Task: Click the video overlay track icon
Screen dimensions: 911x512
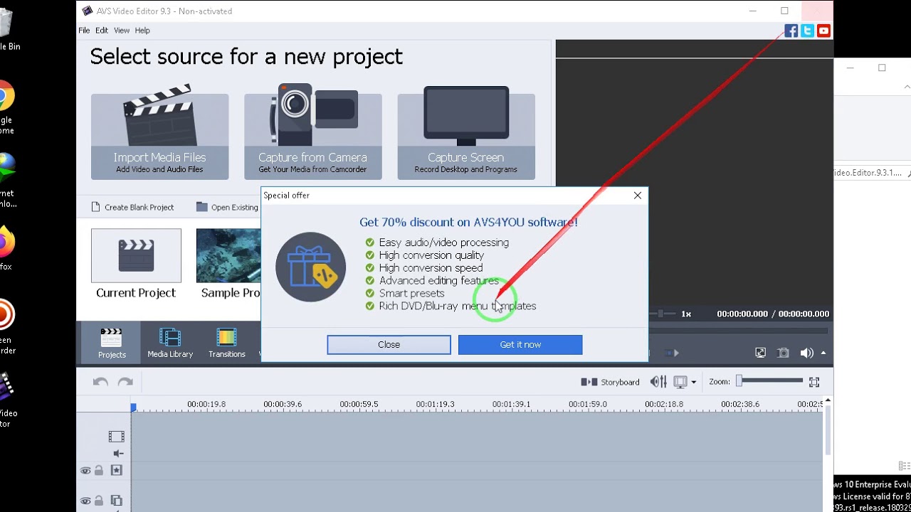Action: [117, 501]
